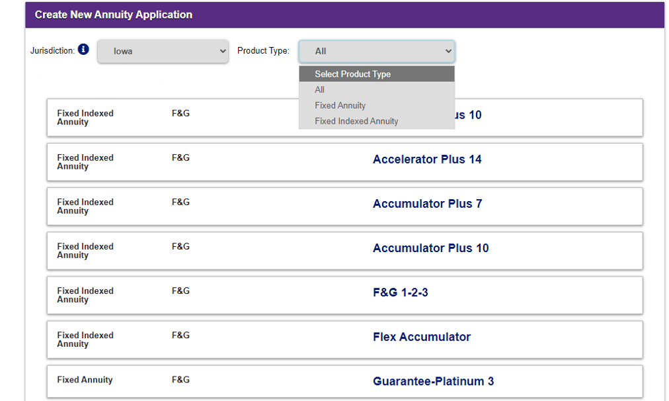The image size is (669, 401).
Task: Open the Guarantee-Platinum 3 product
Action: point(432,380)
